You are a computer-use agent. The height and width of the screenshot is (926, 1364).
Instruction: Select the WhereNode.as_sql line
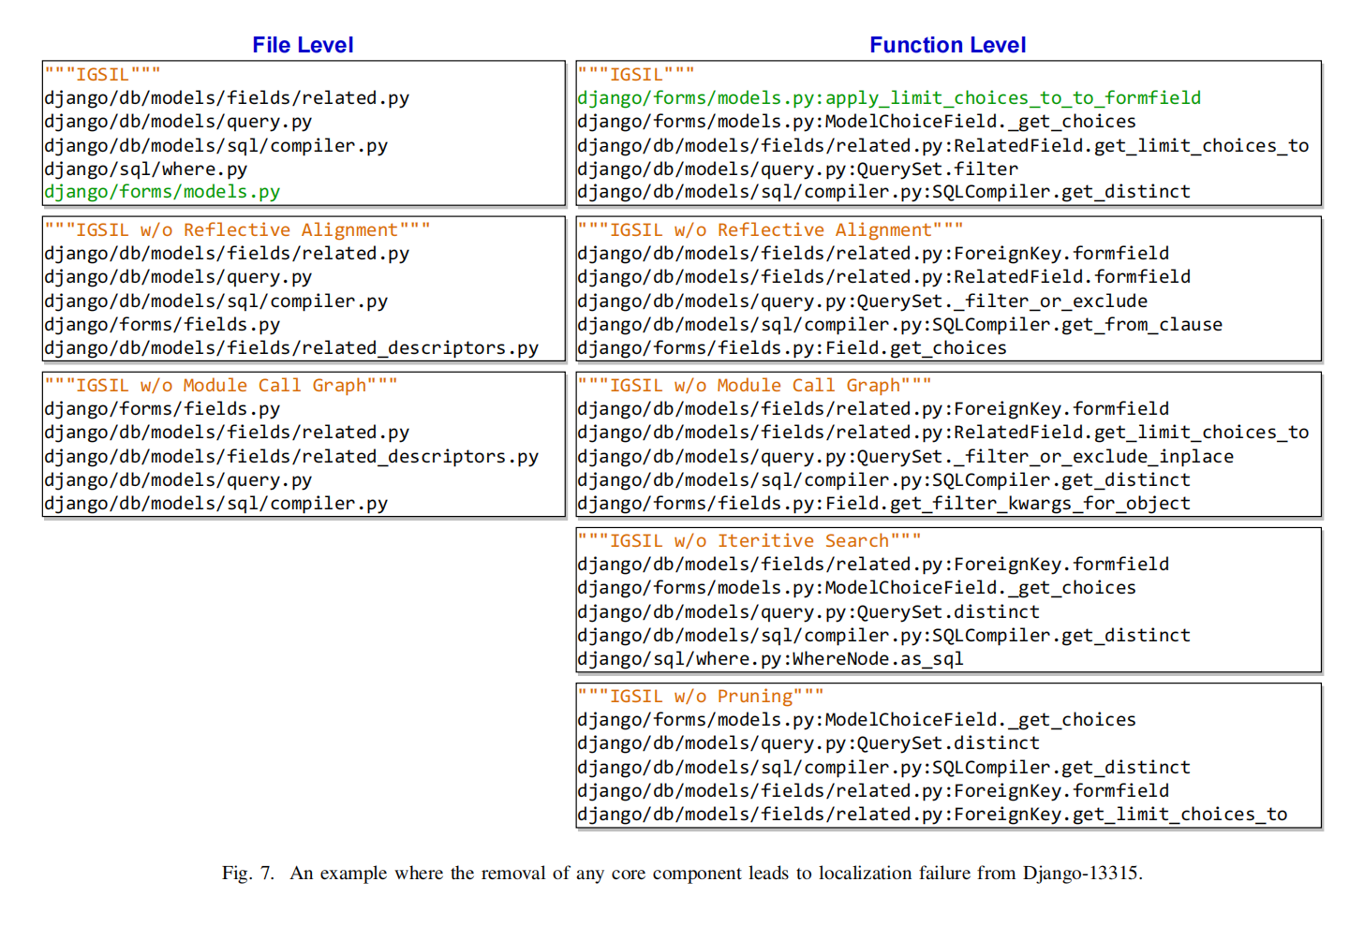[x=771, y=659]
